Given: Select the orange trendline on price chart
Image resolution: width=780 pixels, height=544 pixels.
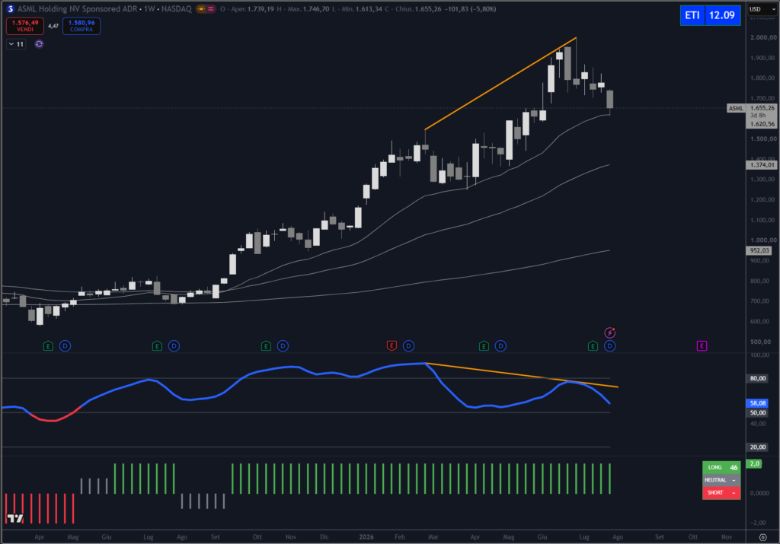Looking at the screenshot, I should [x=500, y=84].
